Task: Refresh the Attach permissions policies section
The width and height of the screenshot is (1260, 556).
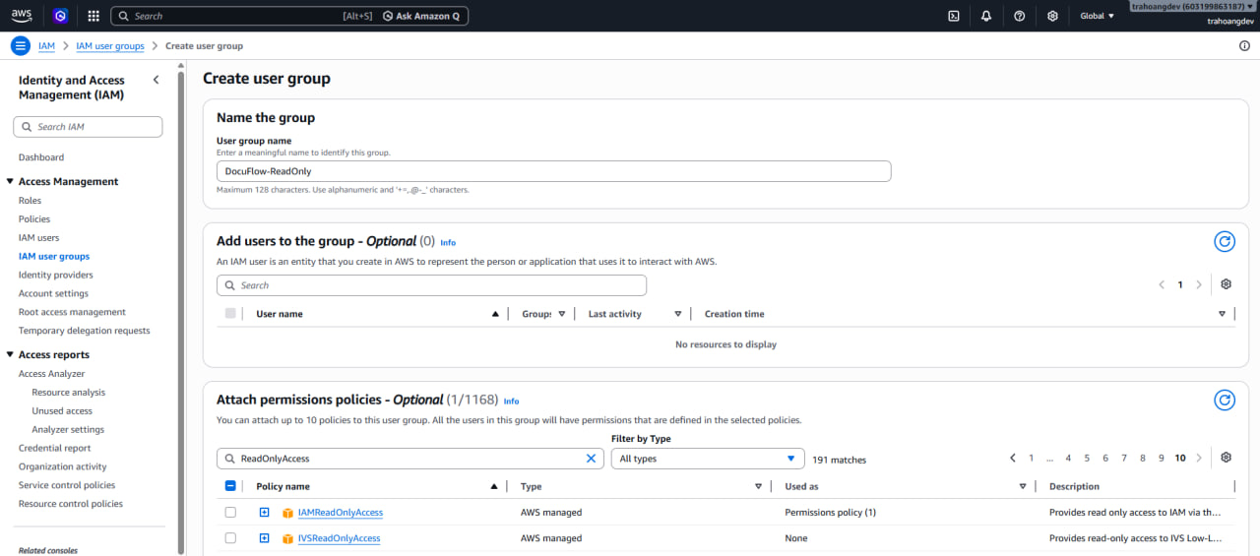Action: [x=1225, y=400]
